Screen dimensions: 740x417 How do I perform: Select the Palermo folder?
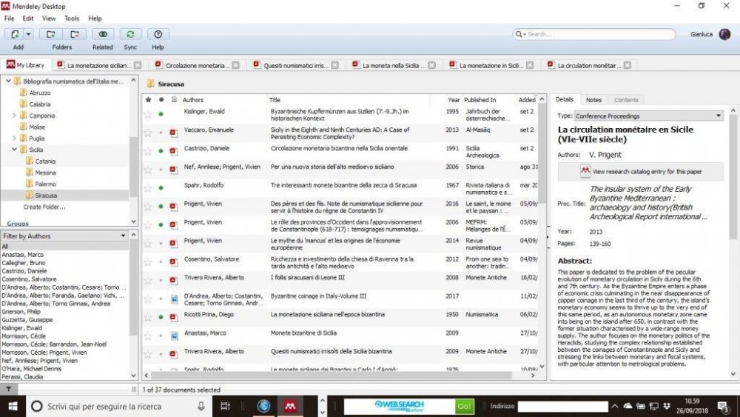tap(45, 184)
